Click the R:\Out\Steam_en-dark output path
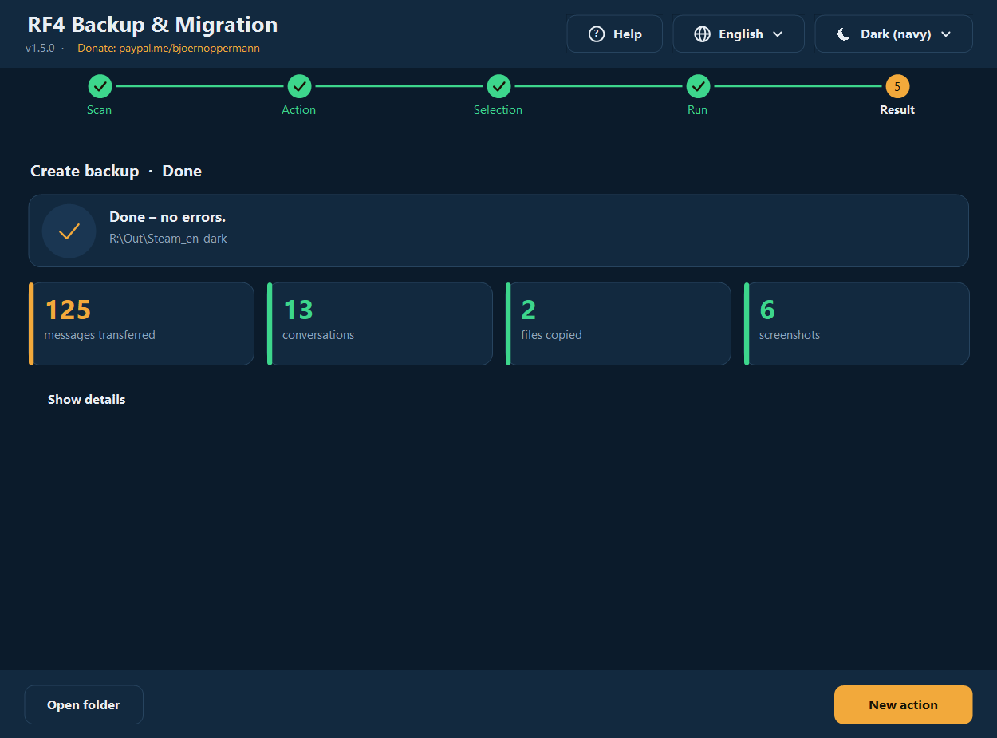The height and width of the screenshot is (738, 997). pos(168,238)
